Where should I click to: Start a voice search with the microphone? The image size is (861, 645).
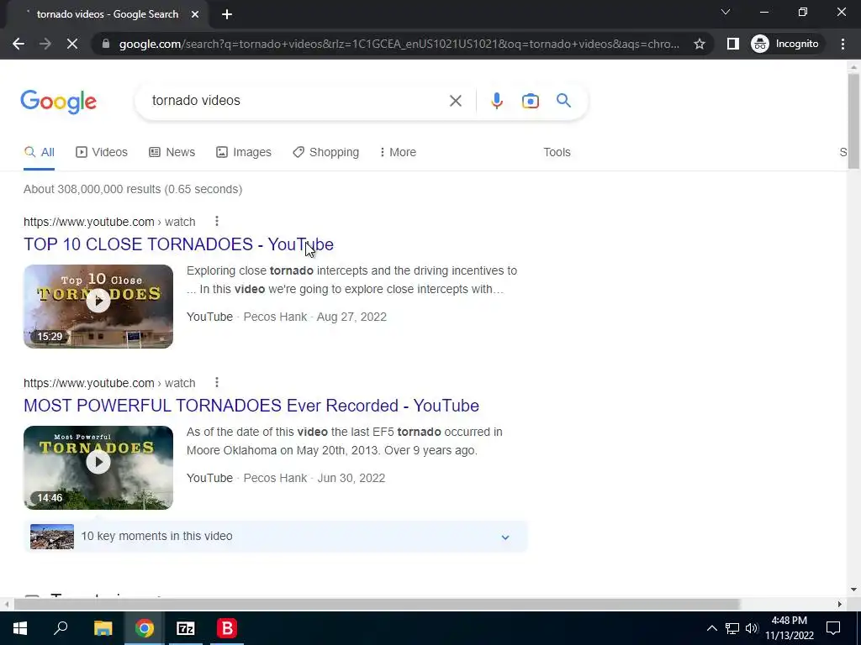click(496, 101)
